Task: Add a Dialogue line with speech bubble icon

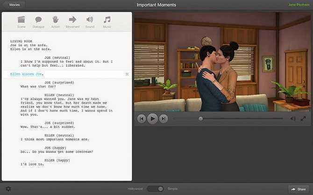Action: [38, 21]
